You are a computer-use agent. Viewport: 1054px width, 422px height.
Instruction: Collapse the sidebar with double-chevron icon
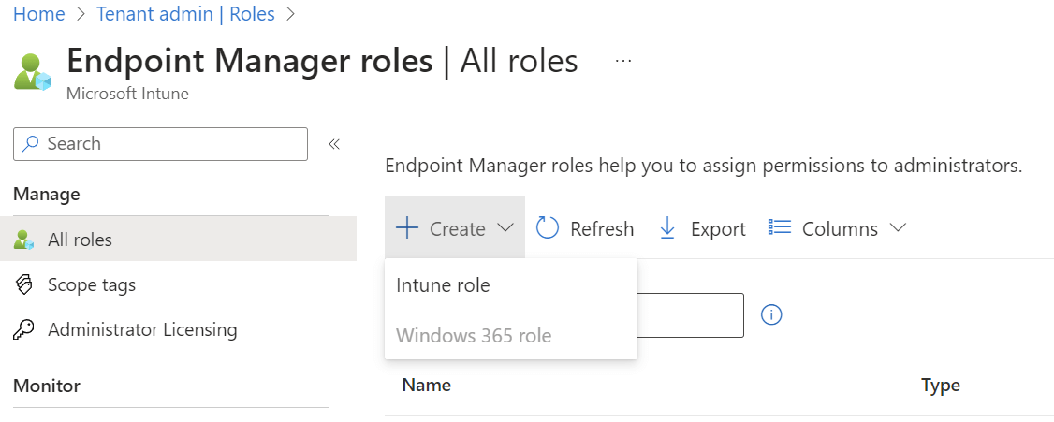[x=333, y=144]
